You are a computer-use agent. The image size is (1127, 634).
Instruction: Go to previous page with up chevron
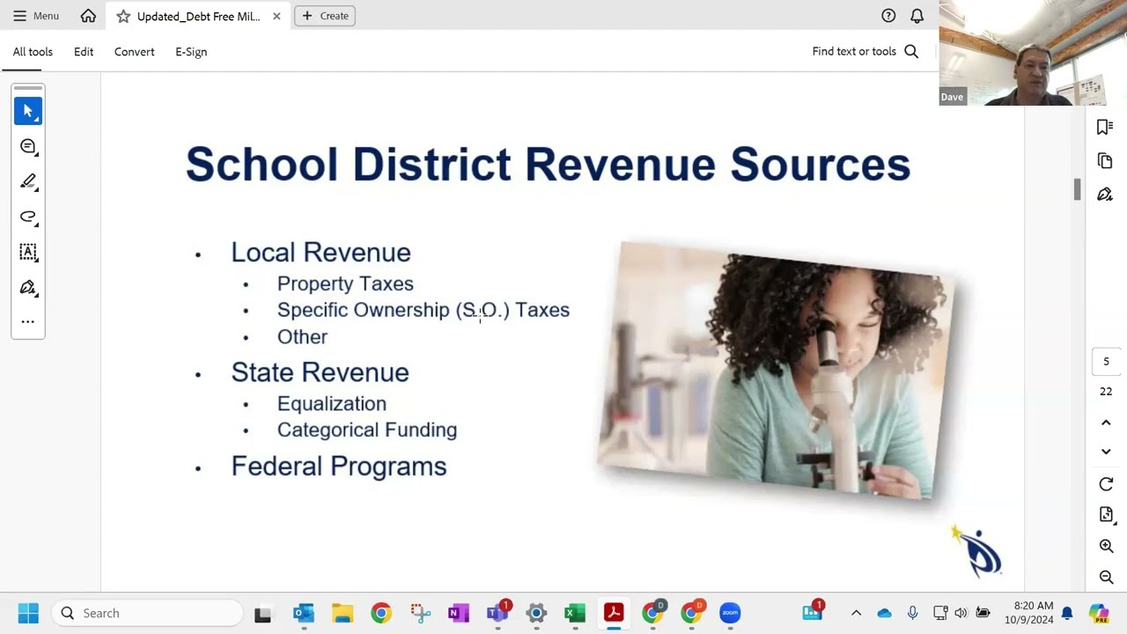coord(1106,423)
